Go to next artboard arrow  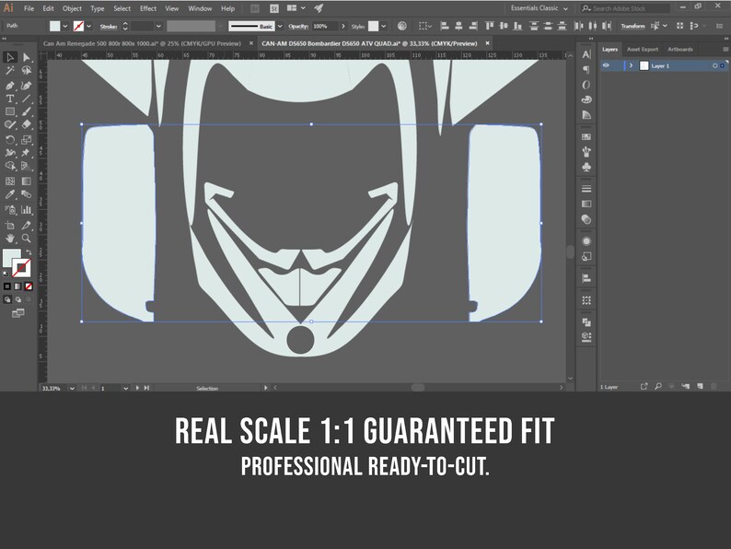pyautogui.click(x=137, y=388)
